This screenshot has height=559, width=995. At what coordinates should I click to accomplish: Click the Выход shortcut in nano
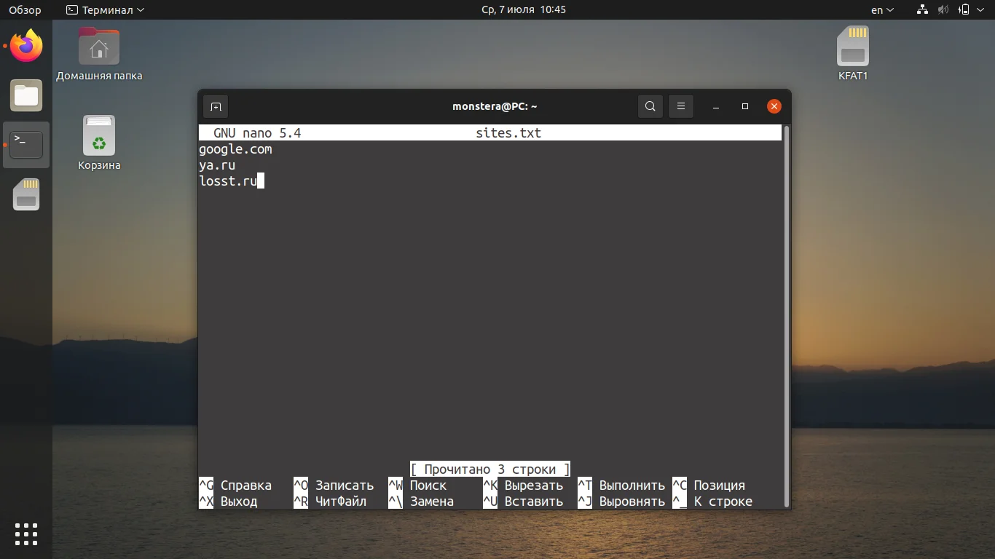tap(228, 501)
